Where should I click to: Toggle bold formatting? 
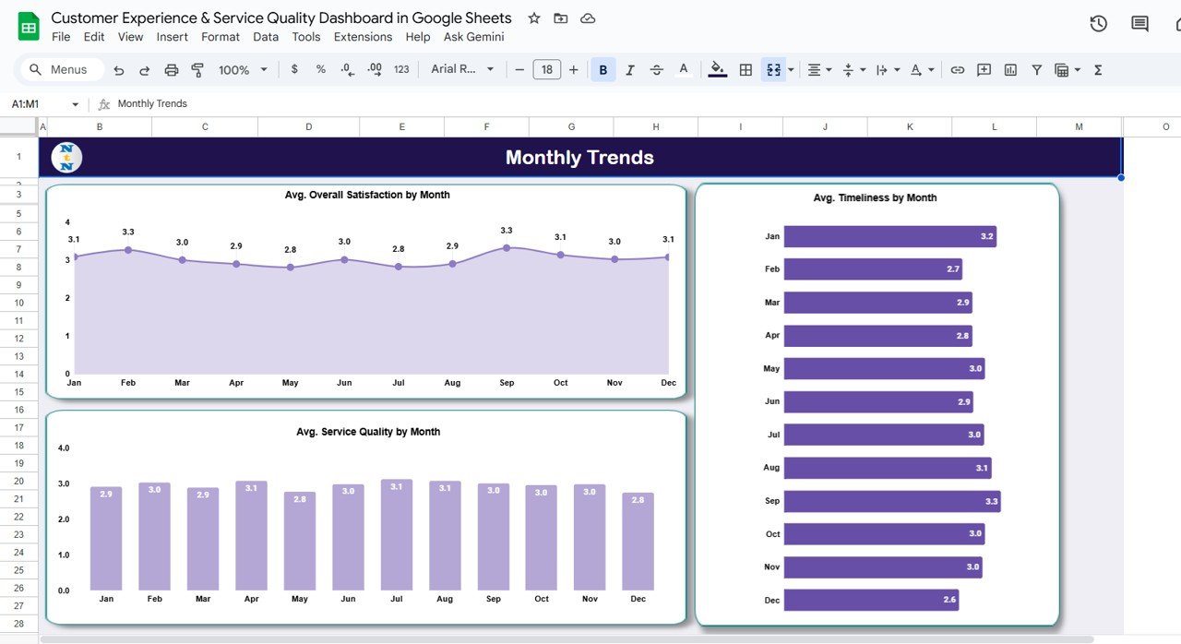coord(602,69)
